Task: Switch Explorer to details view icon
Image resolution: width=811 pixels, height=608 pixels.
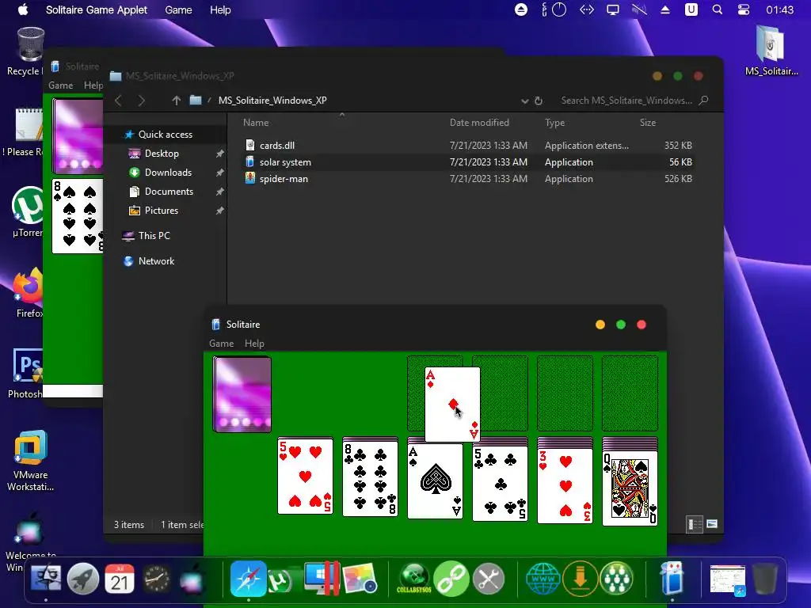Action: [694, 524]
